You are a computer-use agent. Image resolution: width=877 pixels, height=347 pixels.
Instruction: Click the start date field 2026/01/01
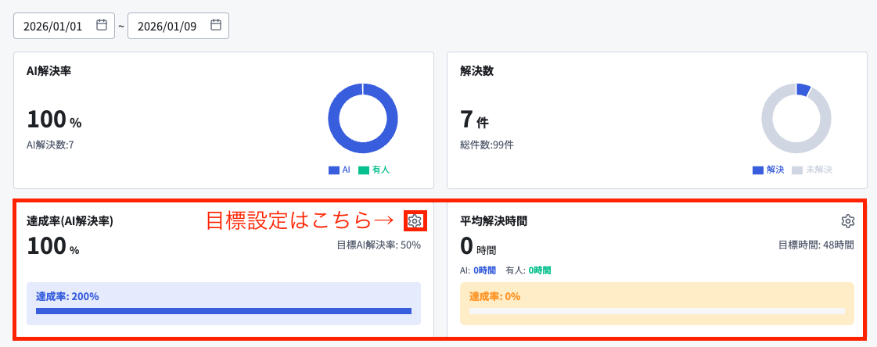tap(64, 26)
